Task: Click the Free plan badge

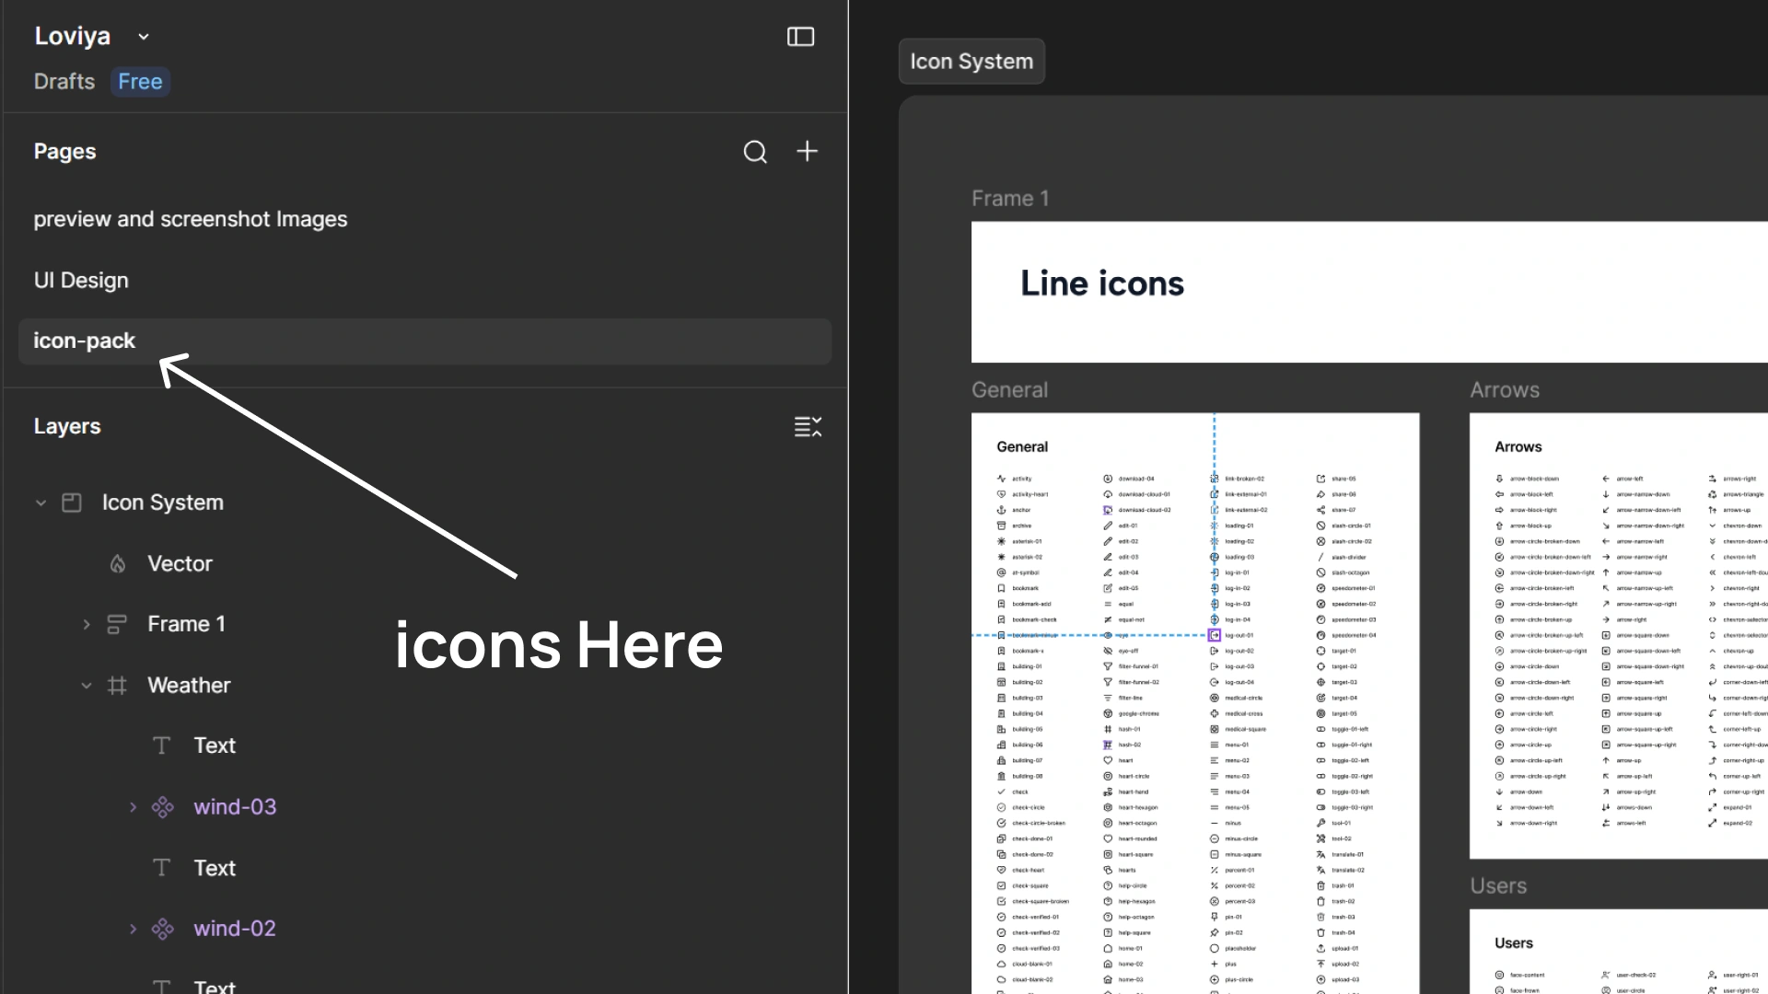Action: (140, 82)
